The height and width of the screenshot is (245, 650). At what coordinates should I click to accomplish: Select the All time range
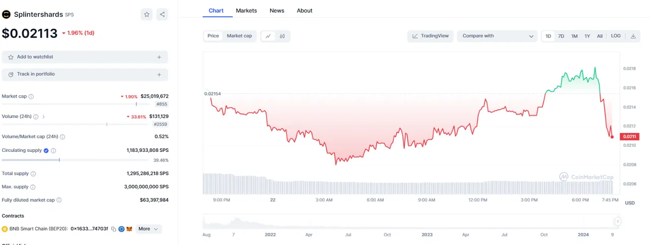600,36
